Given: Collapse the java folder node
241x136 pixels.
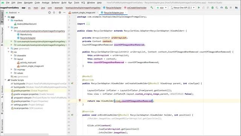Looking at the screenshot, I should [x=9, y=27].
